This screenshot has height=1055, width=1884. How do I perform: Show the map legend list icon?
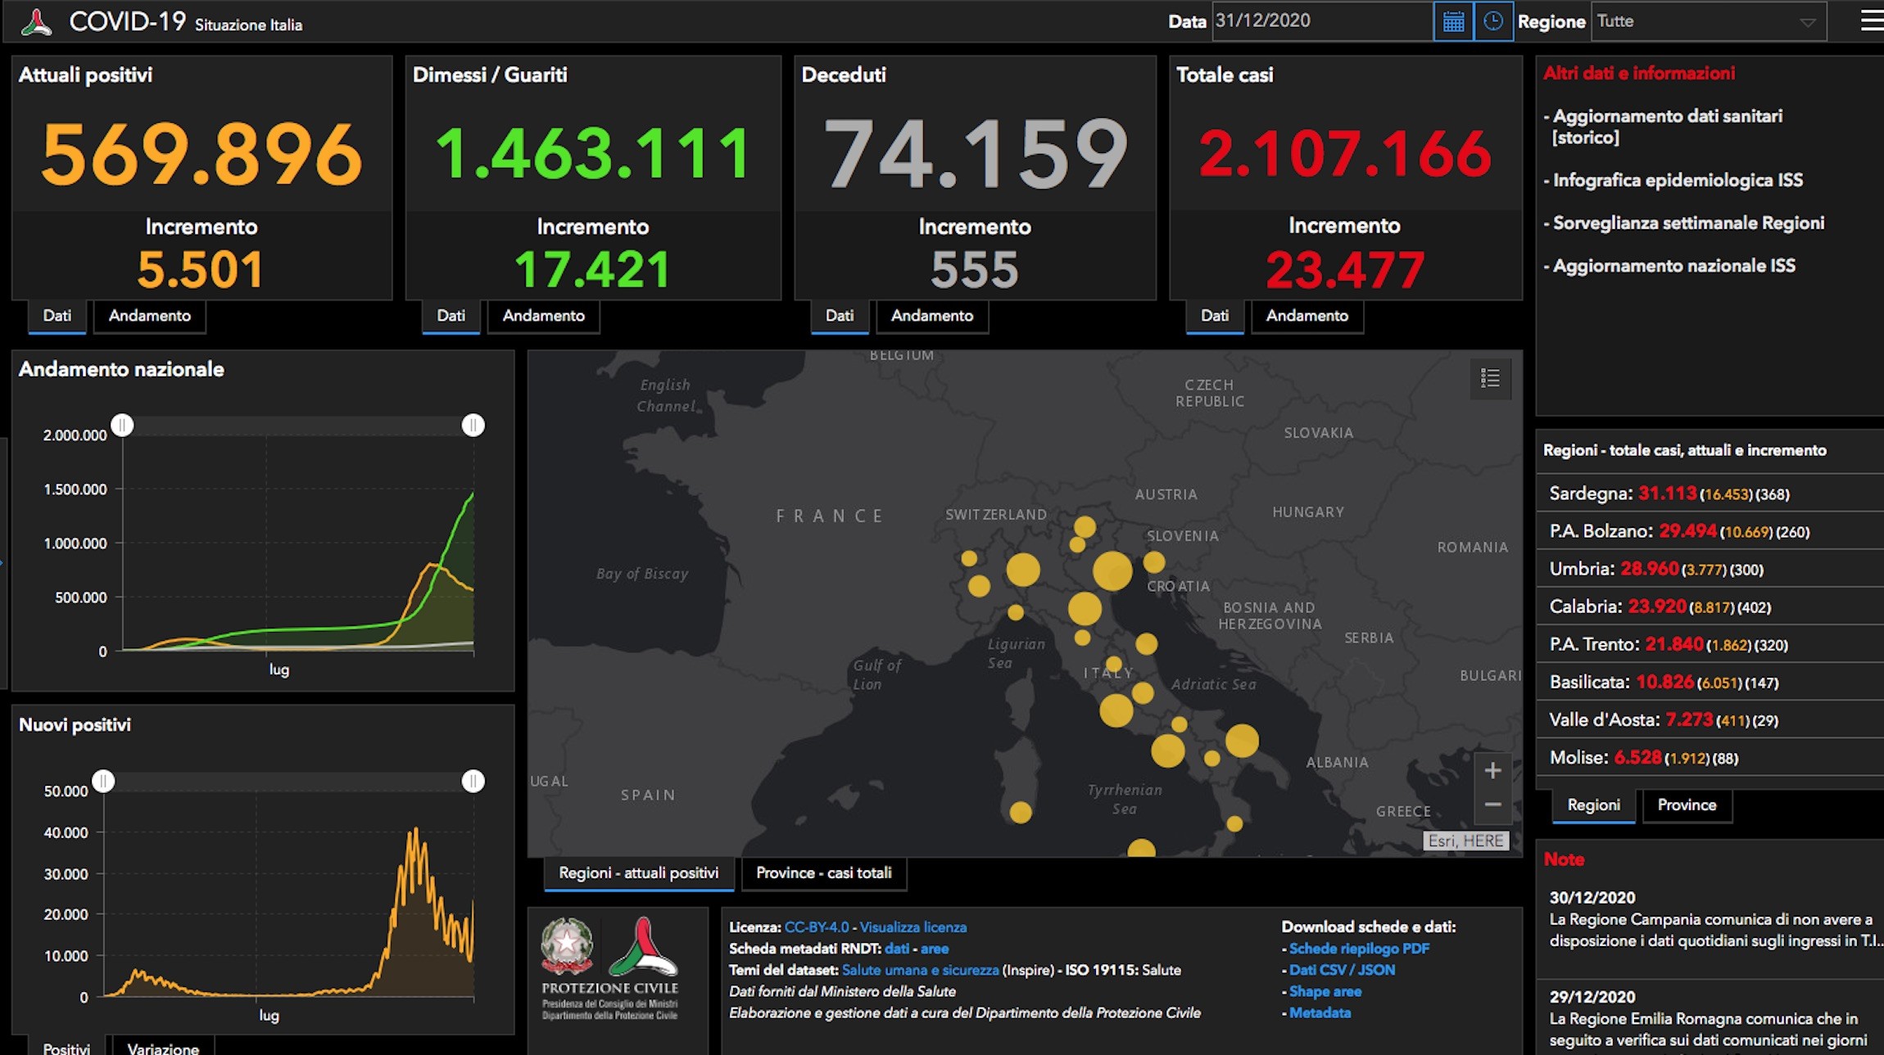pyautogui.click(x=1490, y=378)
